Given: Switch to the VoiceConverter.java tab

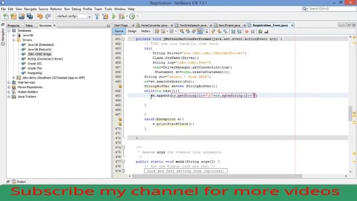Looking at the screenshot, I should [x=154, y=25].
